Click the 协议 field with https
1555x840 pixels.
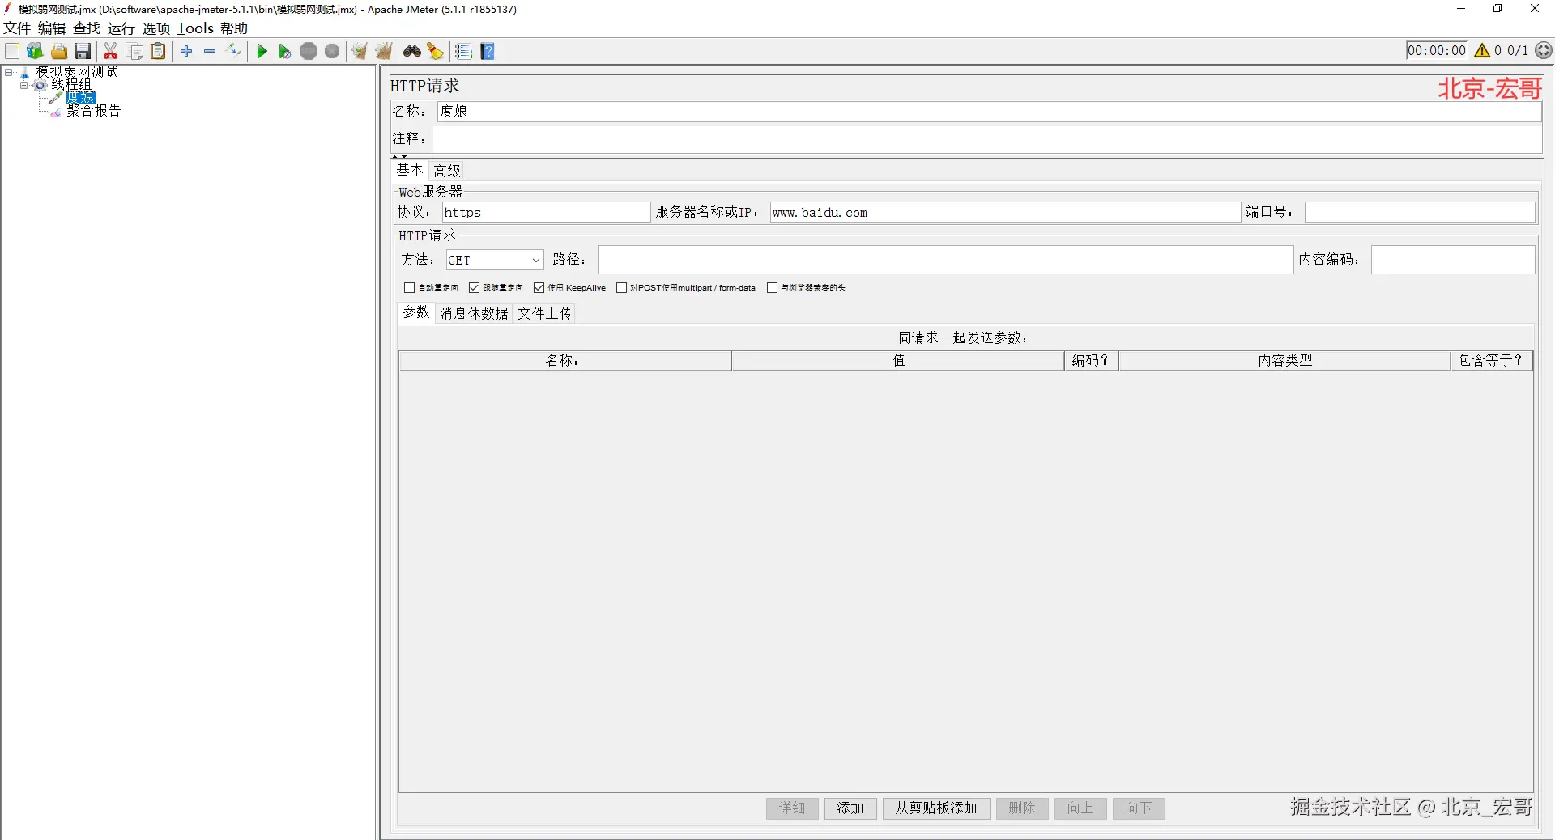(x=546, y=212)
